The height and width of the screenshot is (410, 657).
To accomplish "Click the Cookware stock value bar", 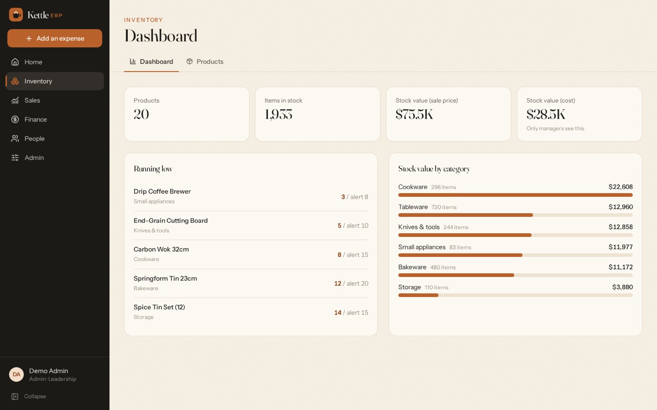I will tap(515, 195).
